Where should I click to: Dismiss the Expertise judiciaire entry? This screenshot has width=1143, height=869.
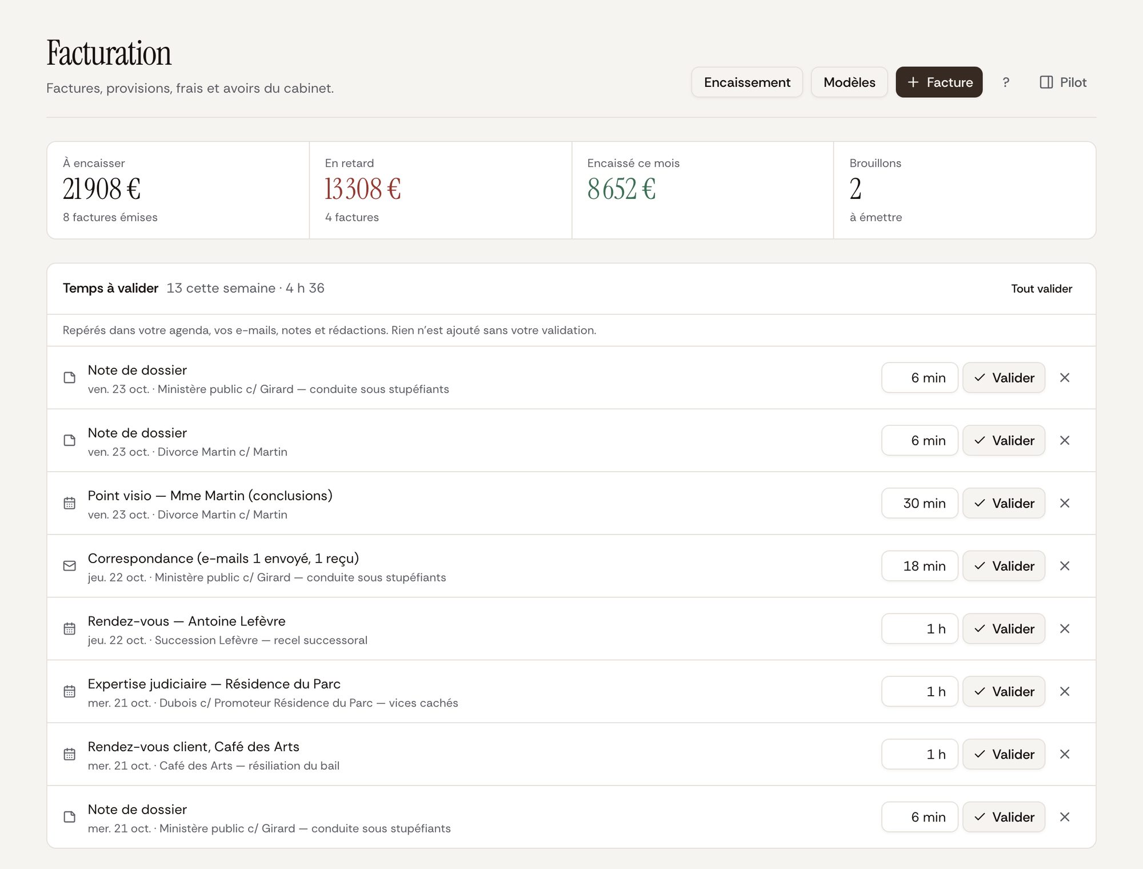tap(1065, 691)
